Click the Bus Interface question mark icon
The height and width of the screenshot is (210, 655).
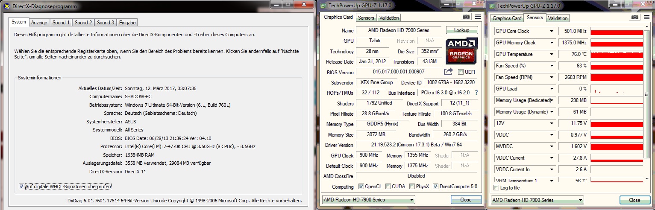476,93
